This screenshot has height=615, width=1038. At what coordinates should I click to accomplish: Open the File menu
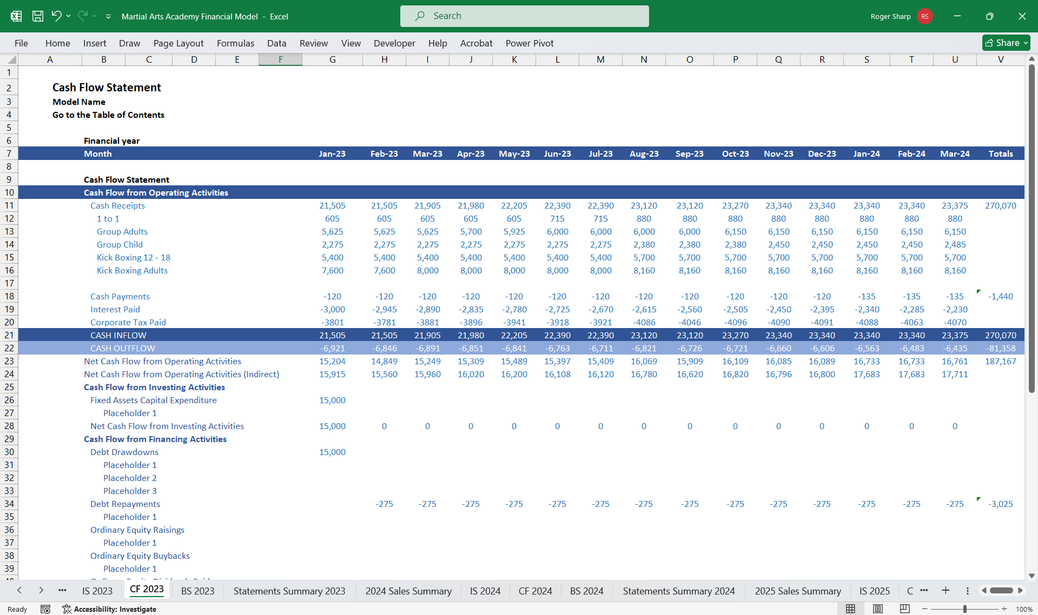(21, 43)
